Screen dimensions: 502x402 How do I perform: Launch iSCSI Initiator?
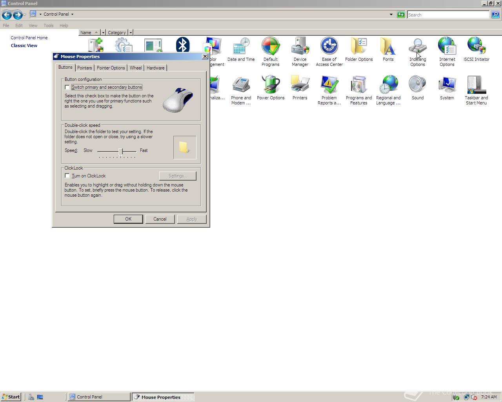tap(477, 50)
